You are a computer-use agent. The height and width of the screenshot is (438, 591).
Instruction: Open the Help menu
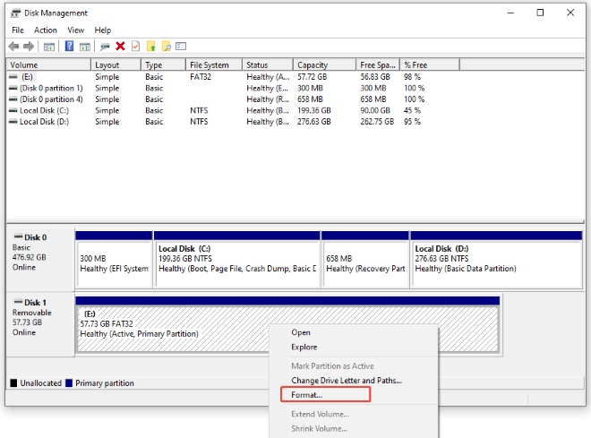(102, 30)
